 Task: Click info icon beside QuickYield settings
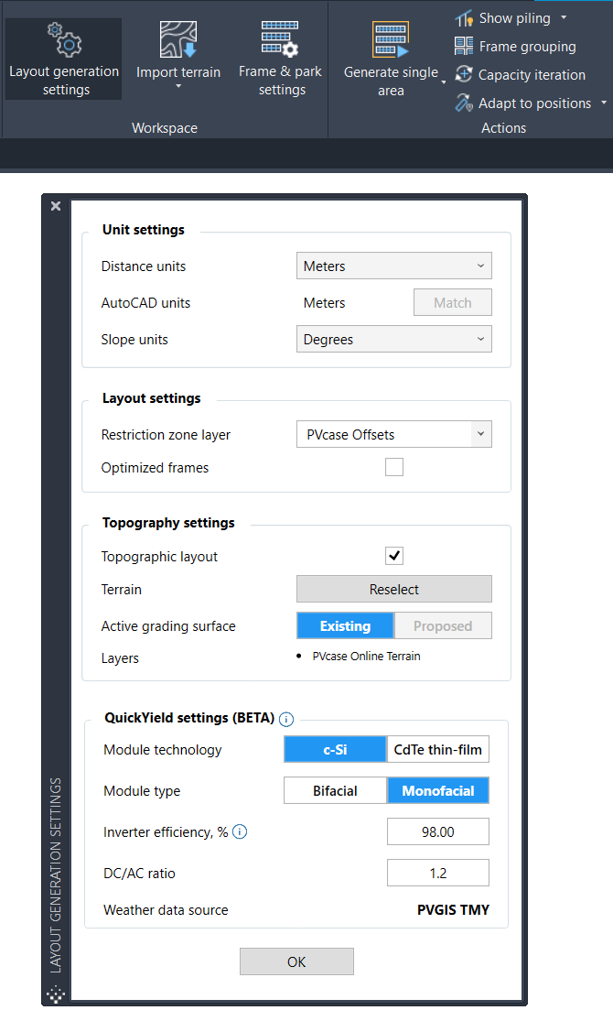286,719
